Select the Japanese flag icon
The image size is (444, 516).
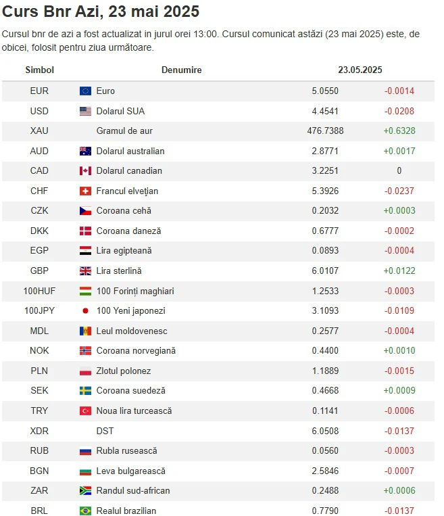(85, 310)
